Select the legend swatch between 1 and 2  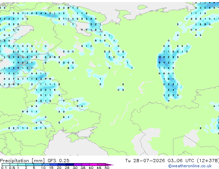pyautogui.click(x=22, y=165)
